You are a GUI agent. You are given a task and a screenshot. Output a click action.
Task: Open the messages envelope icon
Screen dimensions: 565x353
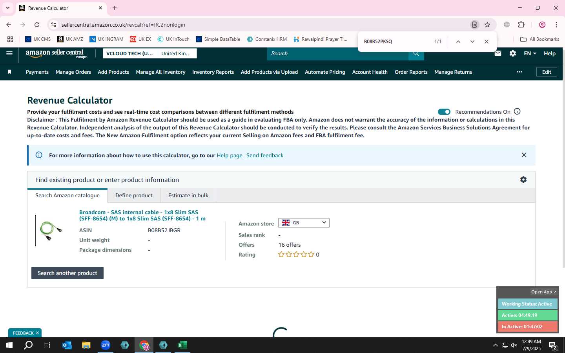point(498,53)
